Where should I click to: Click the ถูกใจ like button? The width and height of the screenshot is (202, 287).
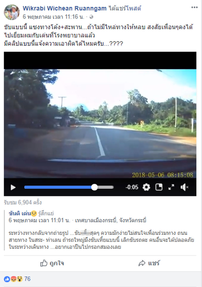[x=52, y=263]
